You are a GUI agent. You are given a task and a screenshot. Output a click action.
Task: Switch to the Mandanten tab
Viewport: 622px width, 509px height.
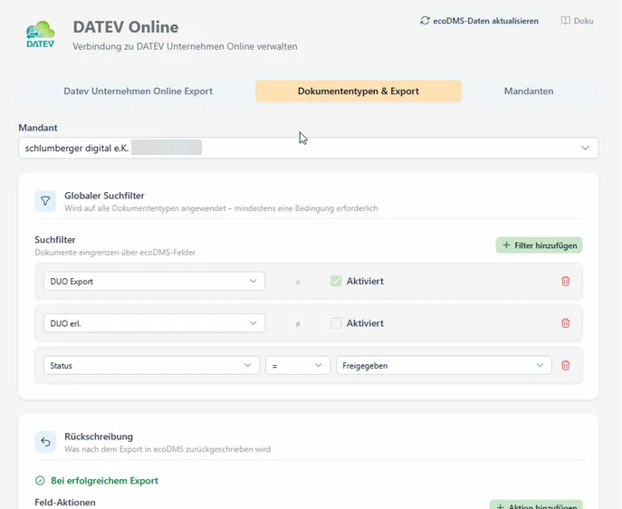pyautogui.click(x=529, y=91)
